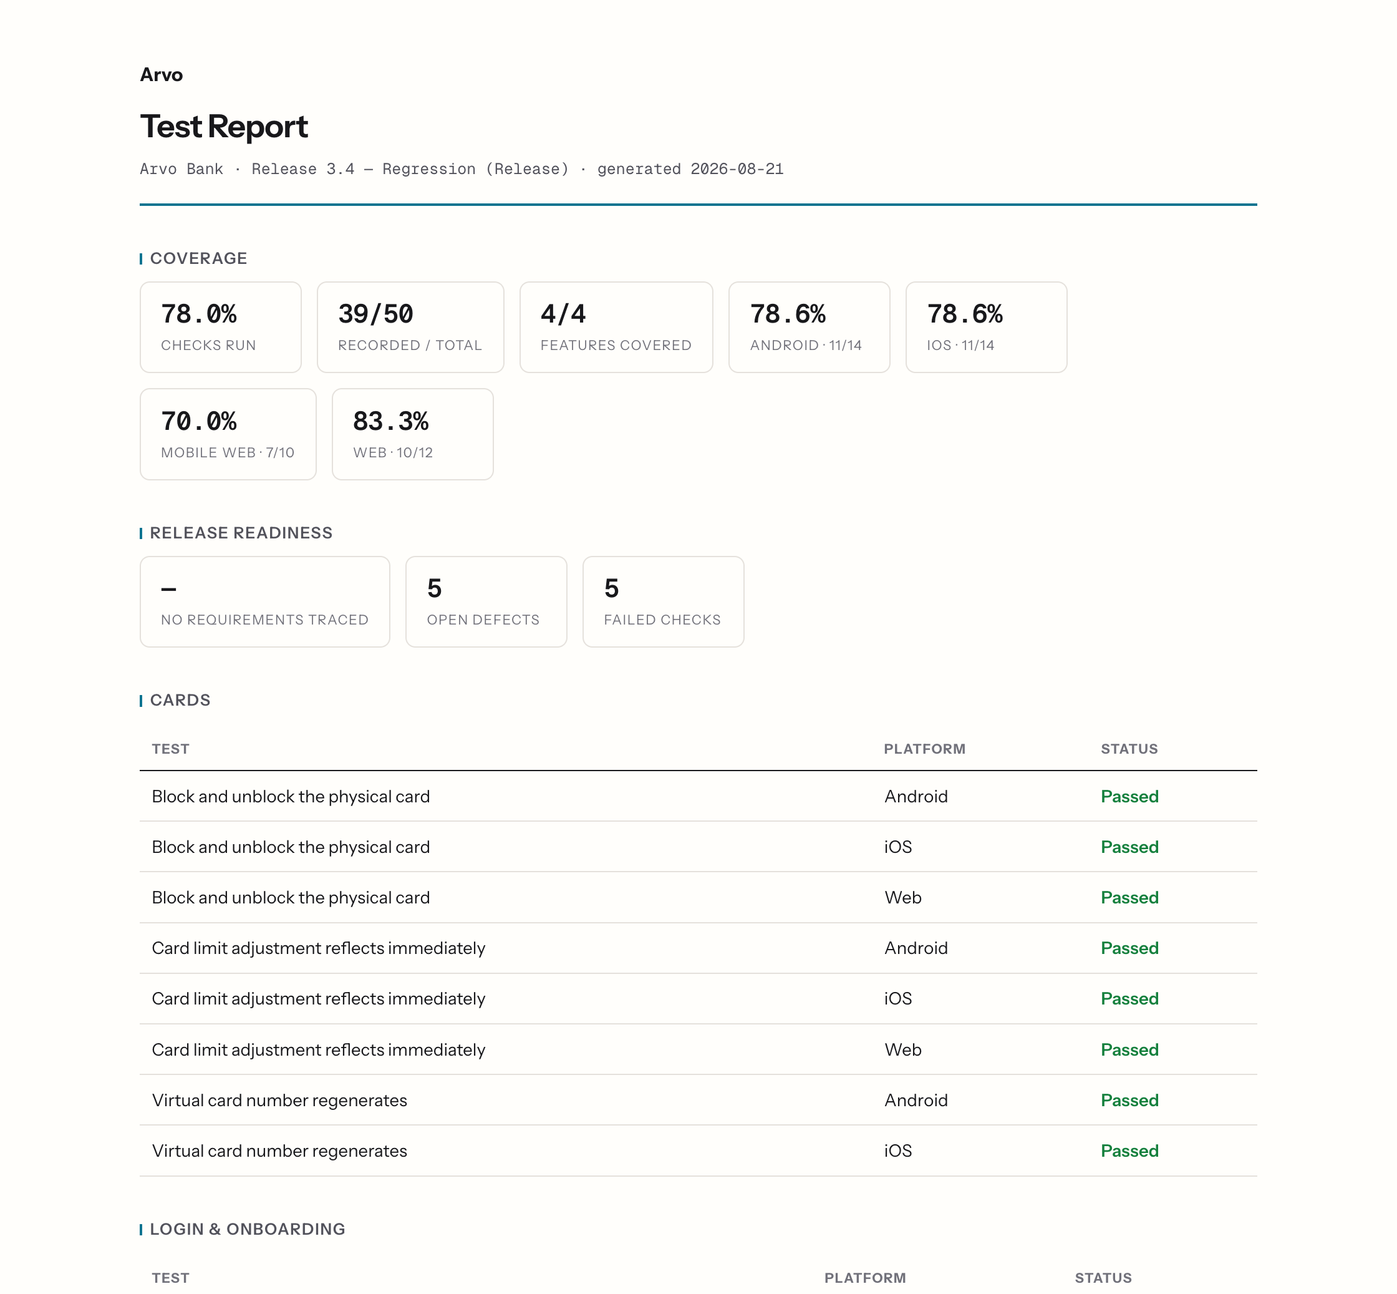Open the 5 Open Defects card

486,601
